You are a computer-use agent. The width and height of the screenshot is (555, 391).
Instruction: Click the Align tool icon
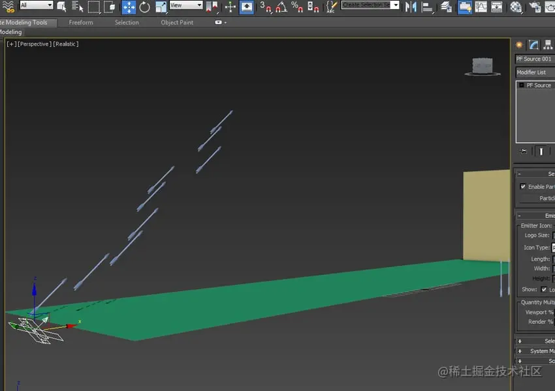click(428, 7)
